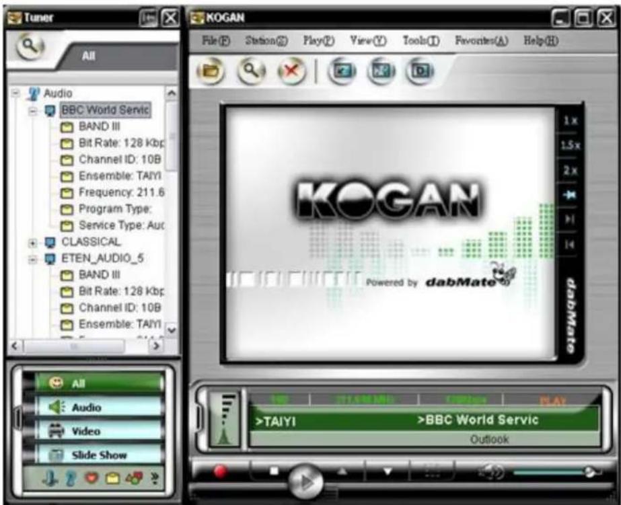Screen dimensions: 621x505
Task: Click '>TAIYI' in the status display
Action: tap(276, 422)
